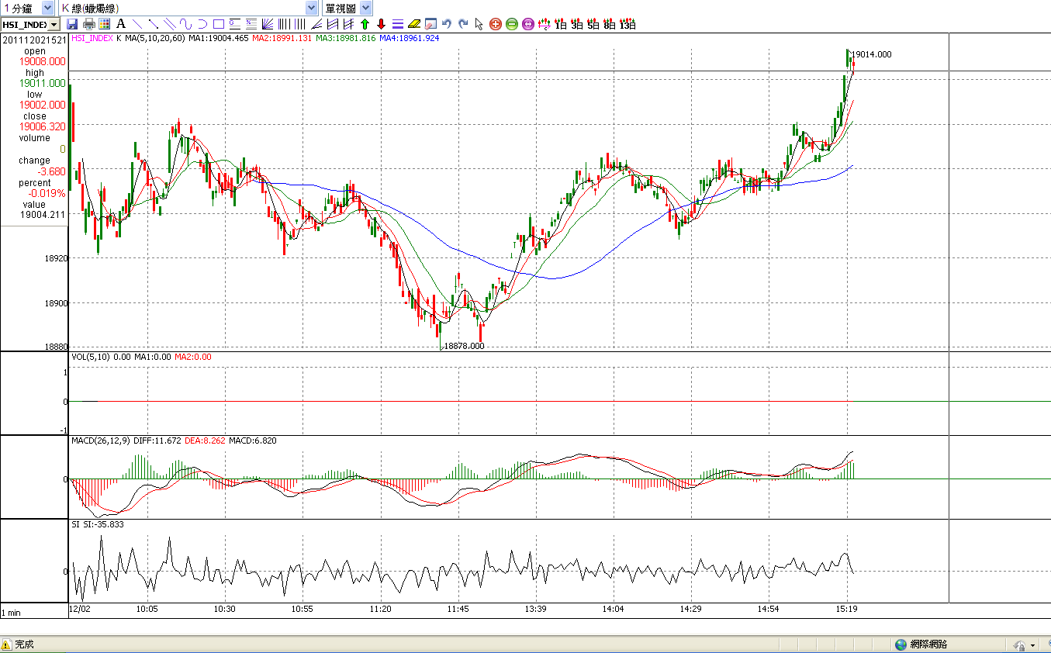Select the sine wave drawing tool

pyautogui.click(x=186, y=24)
